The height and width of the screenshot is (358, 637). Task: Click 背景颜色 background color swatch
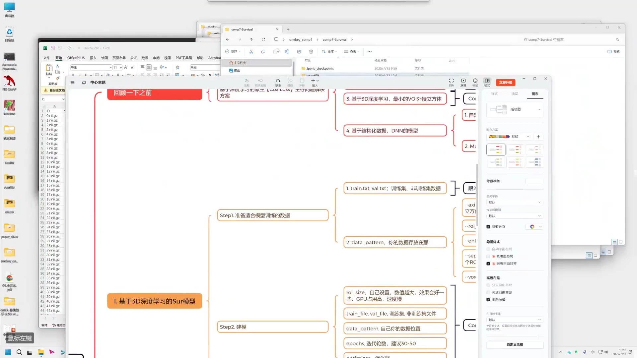tap(534, 181)
